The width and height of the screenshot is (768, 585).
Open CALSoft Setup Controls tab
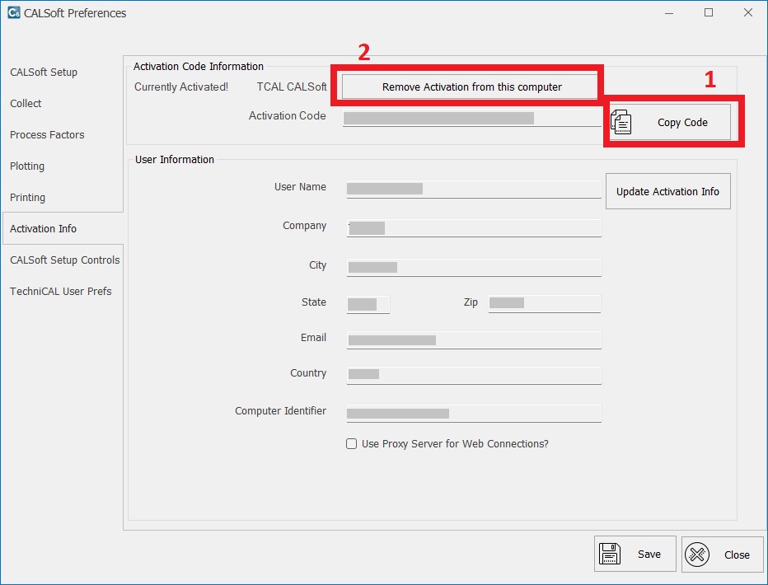click(x=64, y=260)
